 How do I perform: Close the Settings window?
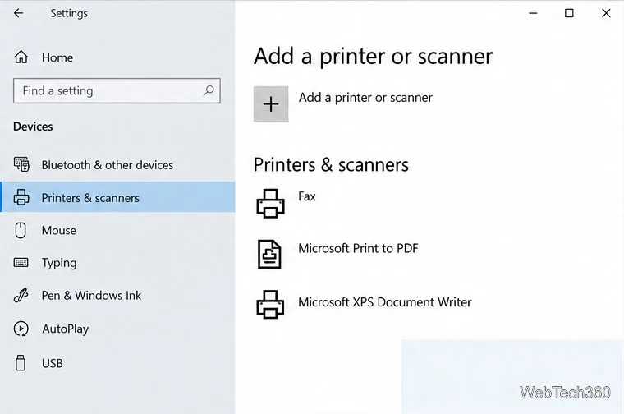pyautogui.click(x=606, y=13)
